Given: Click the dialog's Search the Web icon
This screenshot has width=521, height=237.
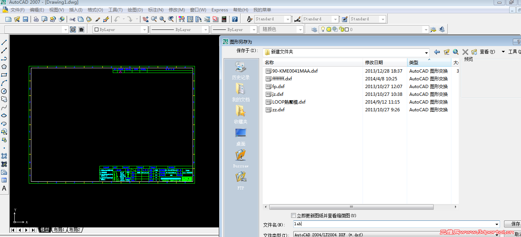Looking at the screenshot, I should (x=456, y=52).
